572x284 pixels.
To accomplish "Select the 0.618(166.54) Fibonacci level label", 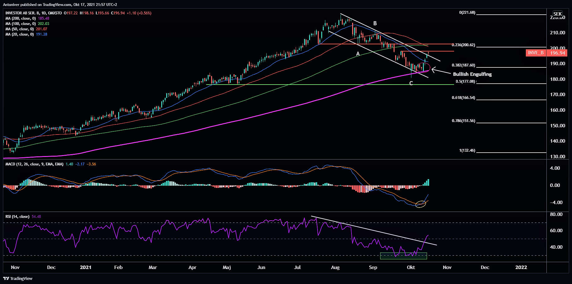I will [x=463, y=98].
